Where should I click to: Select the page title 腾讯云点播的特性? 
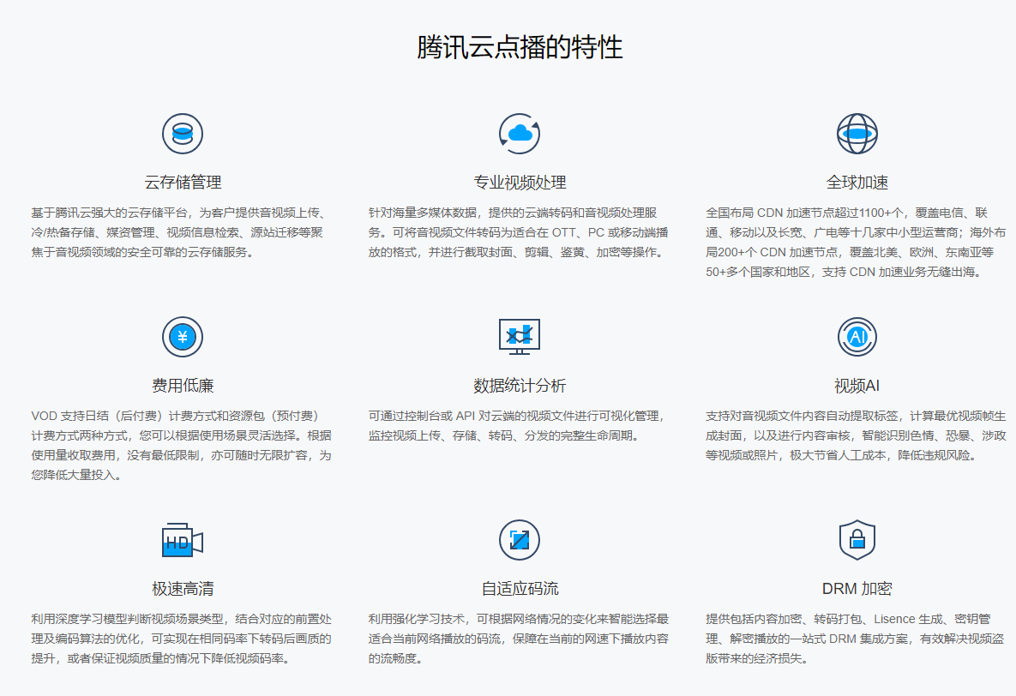(x=520, y=47)
